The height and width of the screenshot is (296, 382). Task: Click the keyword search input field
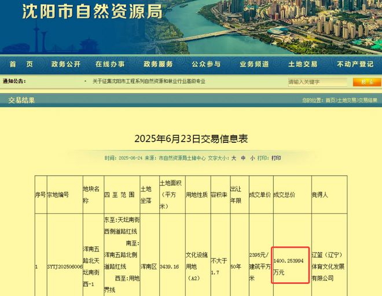pos(317,82)
